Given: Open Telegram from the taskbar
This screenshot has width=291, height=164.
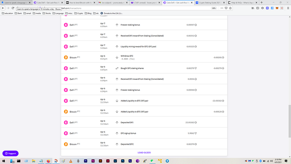Looking at the screenshot, I should (x=167, y=161).
